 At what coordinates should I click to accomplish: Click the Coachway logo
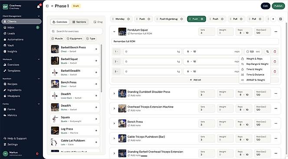pyautogui.click(x=5, y=7)
